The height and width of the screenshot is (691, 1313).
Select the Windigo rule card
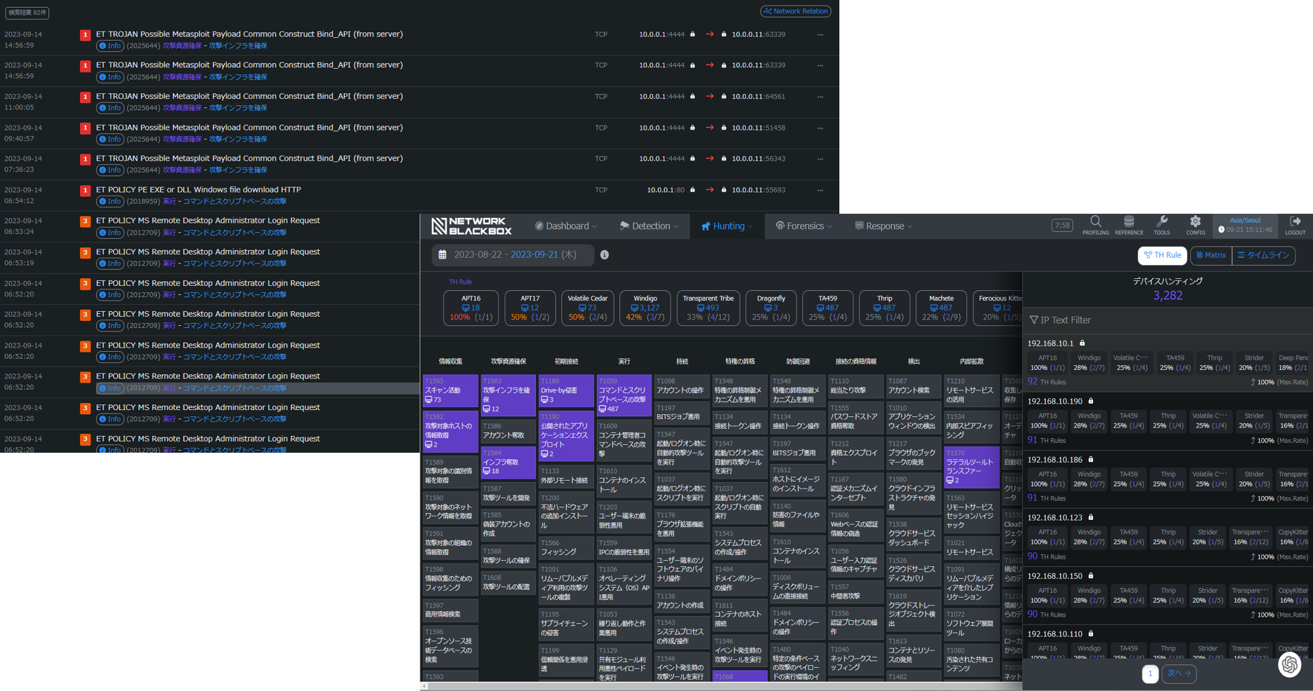(x=645, y=308)
